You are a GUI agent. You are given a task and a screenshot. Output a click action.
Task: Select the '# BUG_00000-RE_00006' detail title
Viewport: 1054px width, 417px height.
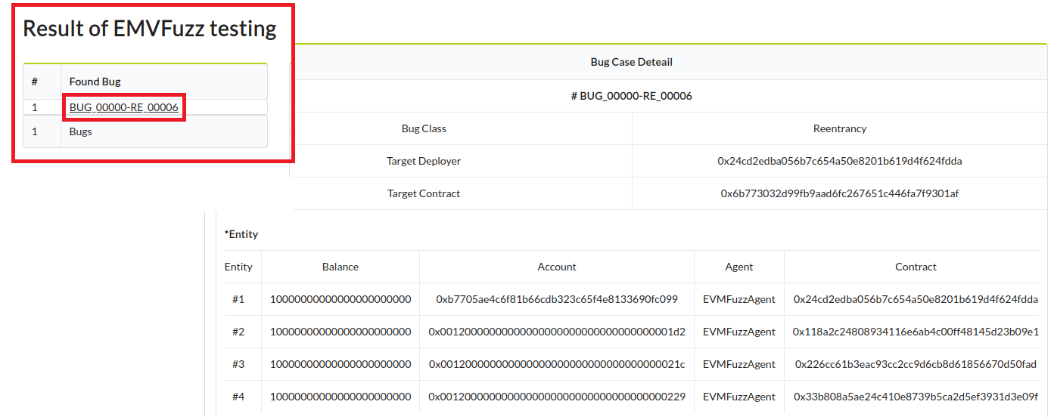pyautogui.click(x=631, y=96)
